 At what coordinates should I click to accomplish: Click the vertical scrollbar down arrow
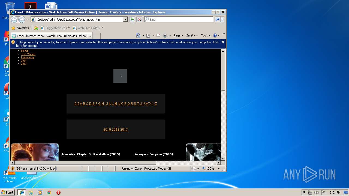[x=223, y=158]
